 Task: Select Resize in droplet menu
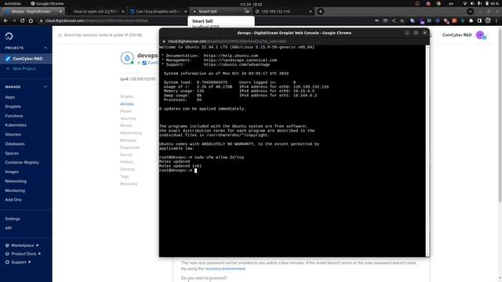pyautogui.click(x=126, y=125)
